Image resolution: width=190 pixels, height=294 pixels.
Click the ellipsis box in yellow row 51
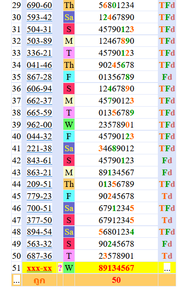[167, 268]
